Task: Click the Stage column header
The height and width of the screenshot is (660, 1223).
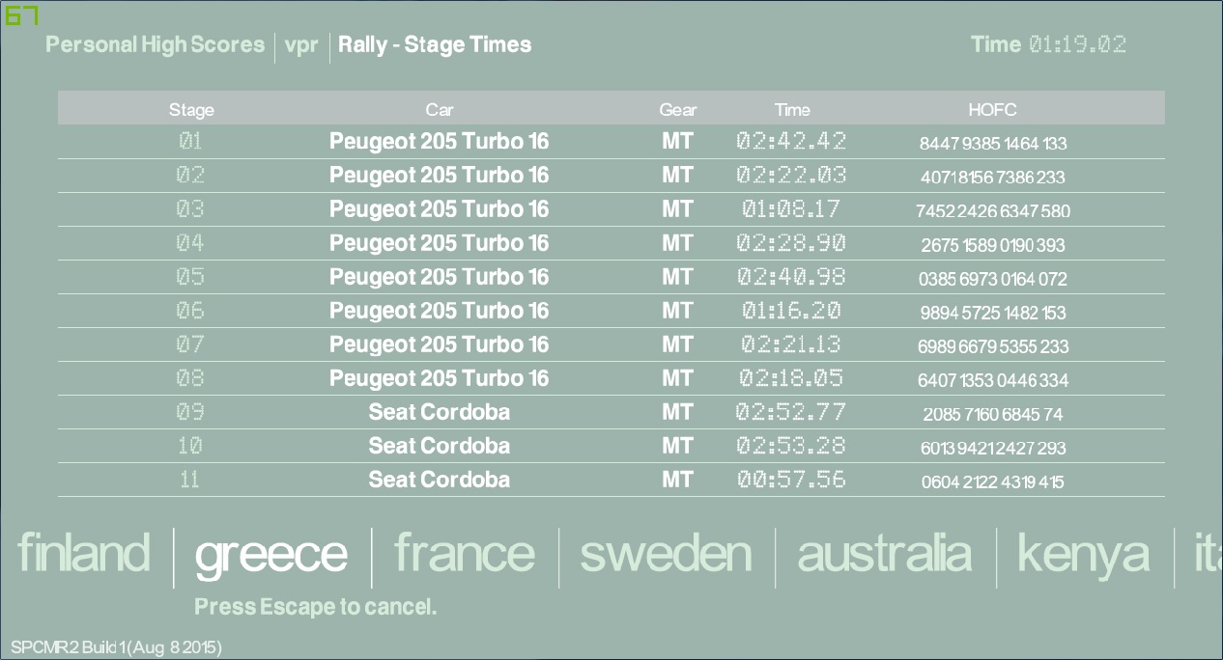Action: [x=191, y=109]
